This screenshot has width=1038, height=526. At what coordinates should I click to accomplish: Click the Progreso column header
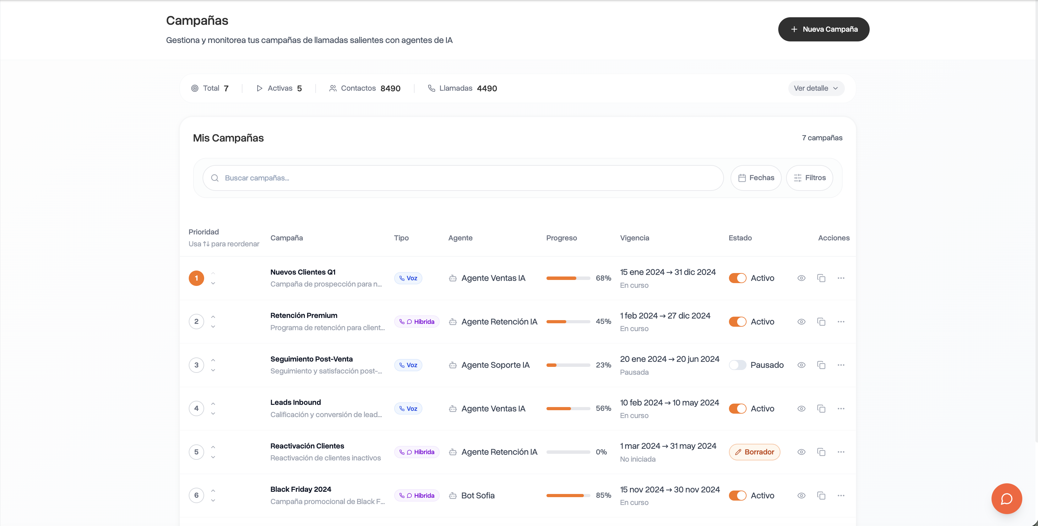[x=561, y=238]
